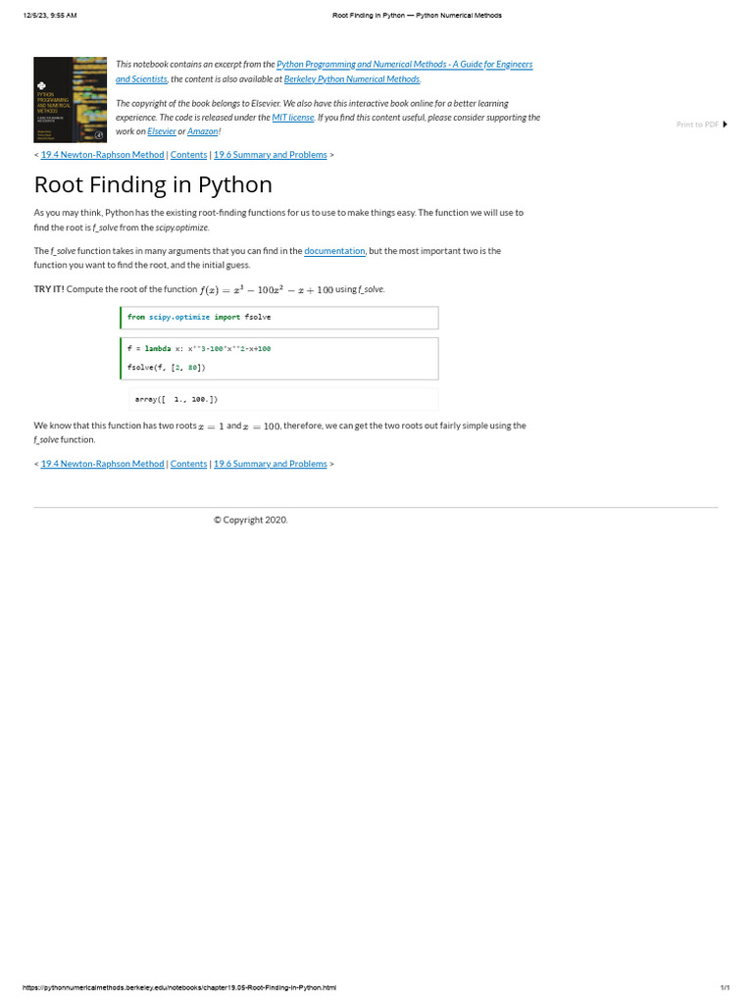Click the book cover thumbnail image

point(71,100)
